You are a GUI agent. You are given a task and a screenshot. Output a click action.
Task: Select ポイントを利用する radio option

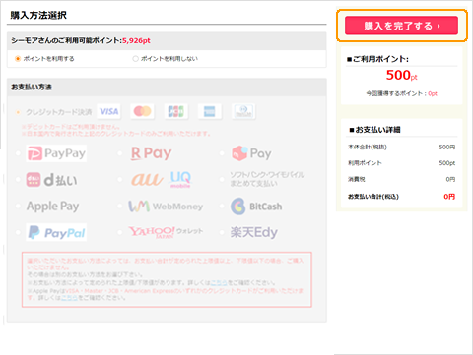[18, 59]
